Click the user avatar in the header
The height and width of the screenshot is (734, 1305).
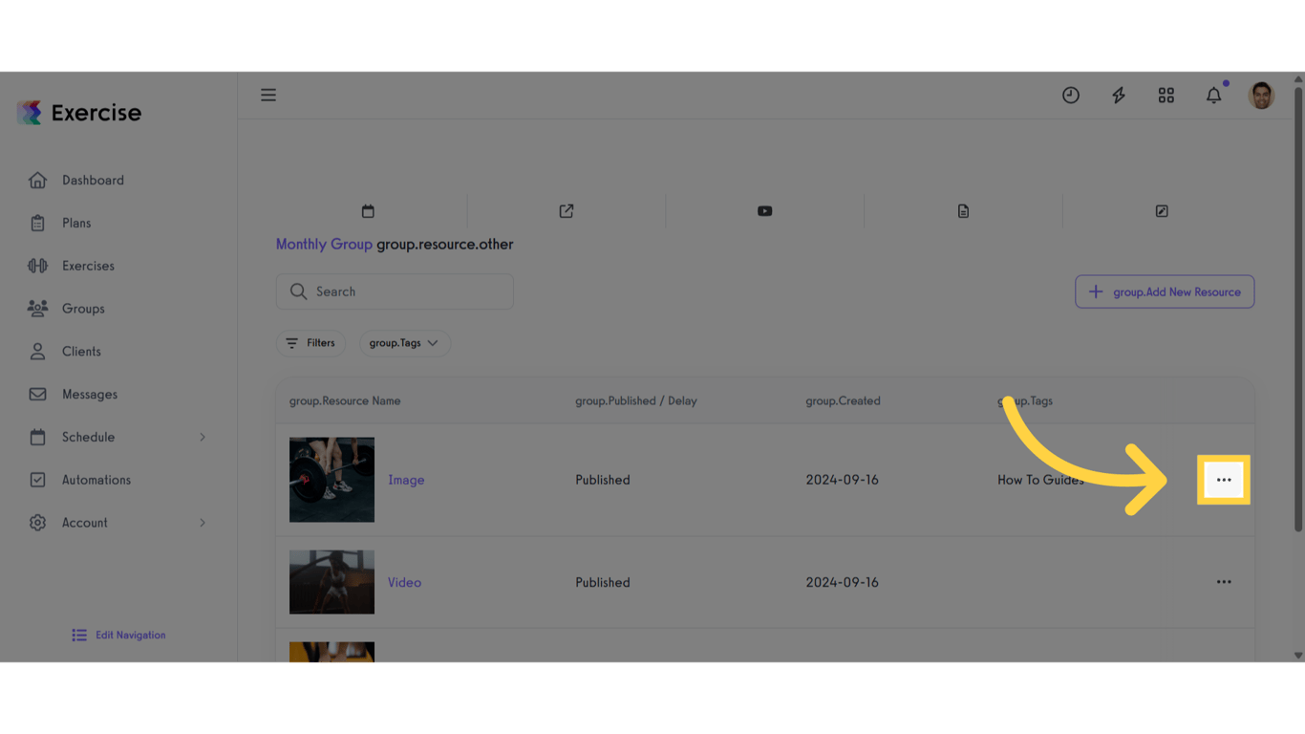coord(1260,95)
